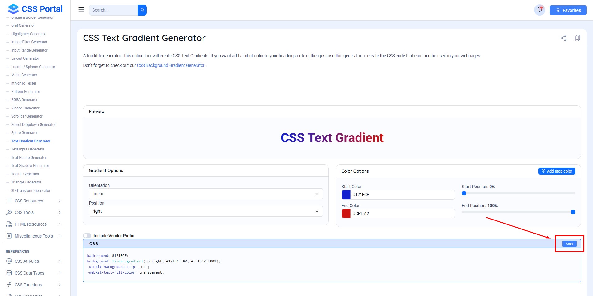
Task: Click the share icon
Action: [563, 38]
